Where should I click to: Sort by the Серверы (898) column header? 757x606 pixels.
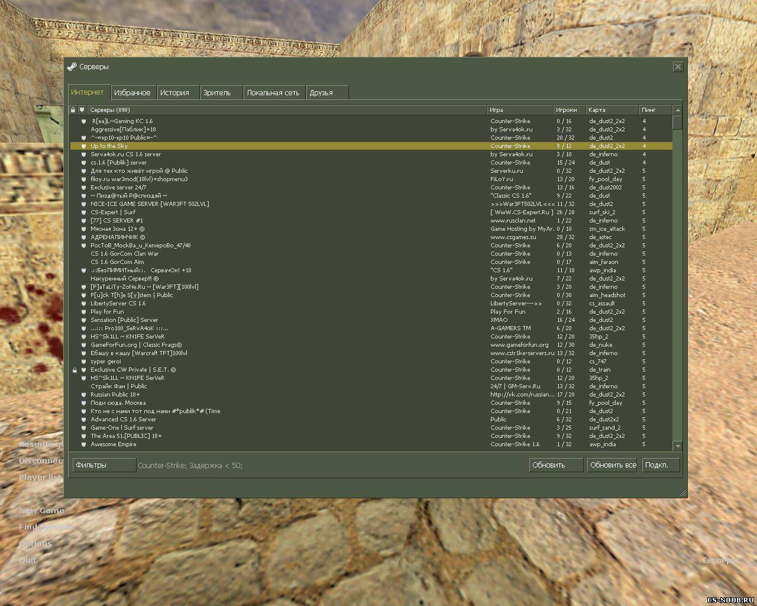point(287,110)
